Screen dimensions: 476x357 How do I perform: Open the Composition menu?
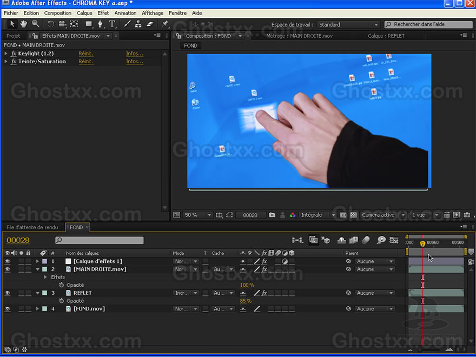pyautogui.click(x=58, y=13)
